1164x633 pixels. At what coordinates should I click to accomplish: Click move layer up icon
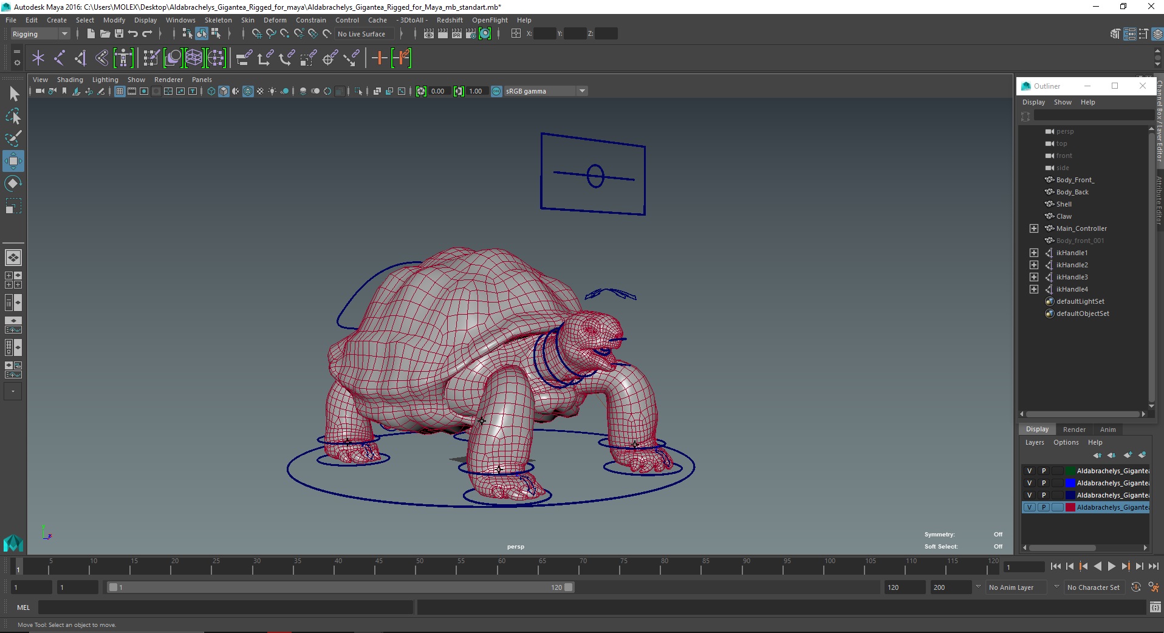1097,455
